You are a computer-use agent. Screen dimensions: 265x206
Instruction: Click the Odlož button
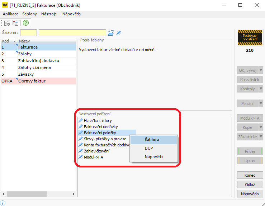pos(250,185)
